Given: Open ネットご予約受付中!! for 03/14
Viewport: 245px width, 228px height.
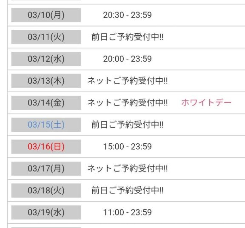Looking at the screenshot, I should point(127,103).
